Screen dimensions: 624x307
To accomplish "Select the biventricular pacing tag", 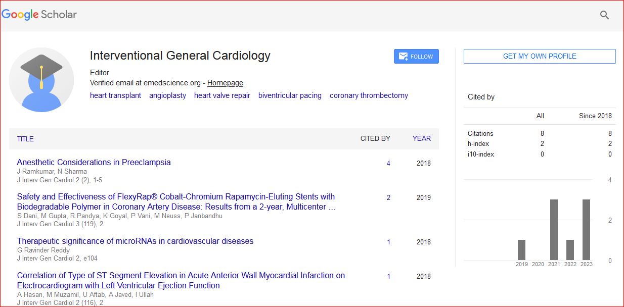I will pyautogui.click(x=290, y=95).
